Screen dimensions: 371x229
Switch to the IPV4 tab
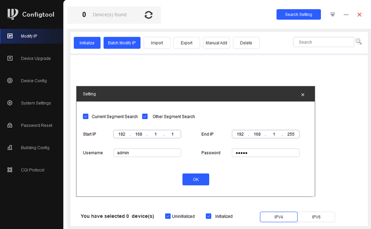pyautogui.click(x=279, y=217)
